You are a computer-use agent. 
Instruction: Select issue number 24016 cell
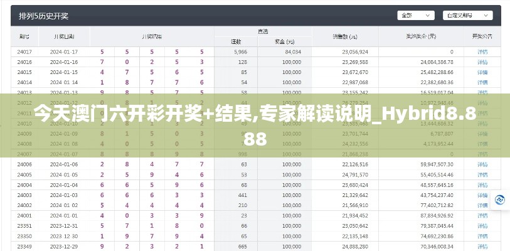[x=25, y=62]
